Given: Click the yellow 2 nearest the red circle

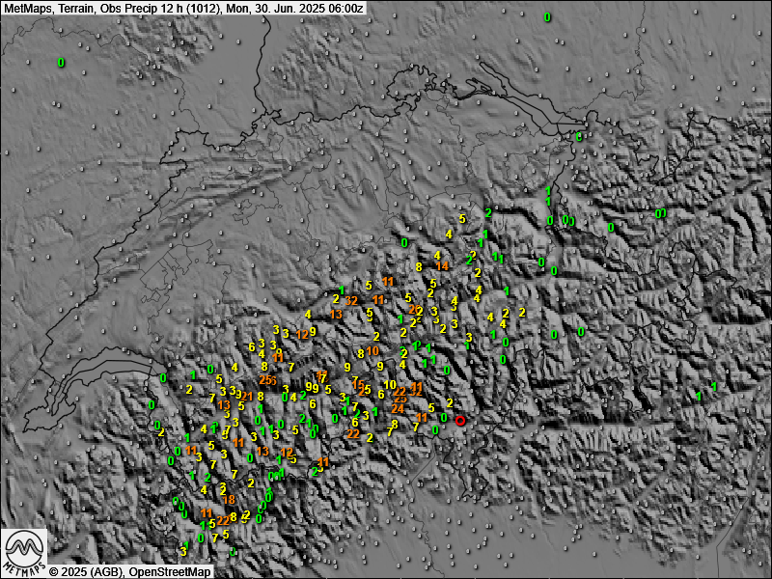Looking at the screenshot, I should 450,402.
